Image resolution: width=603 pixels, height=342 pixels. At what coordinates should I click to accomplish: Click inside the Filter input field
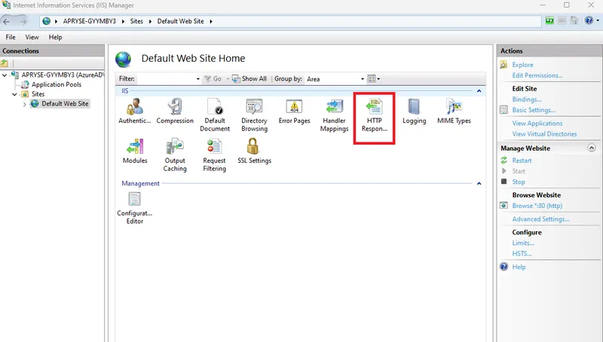(x=166, y=79)
